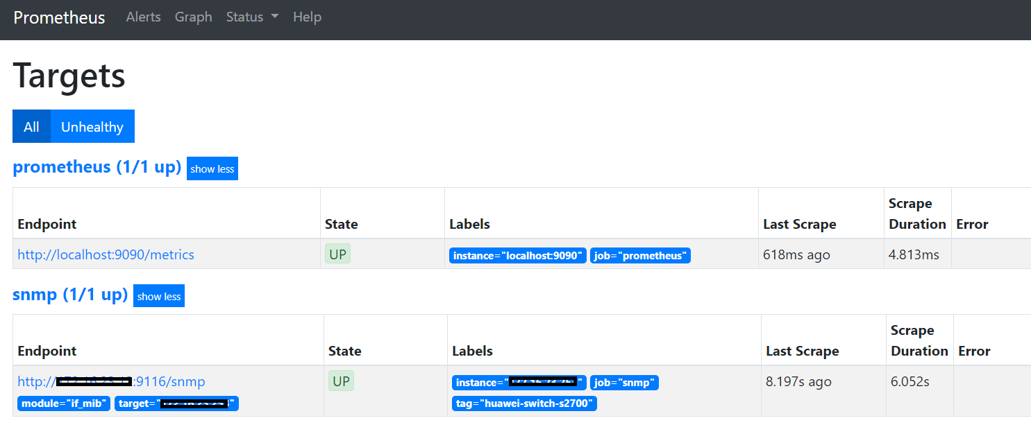Click the UP state badge for snmp
1031x434 pixels.
click(341, 381)
